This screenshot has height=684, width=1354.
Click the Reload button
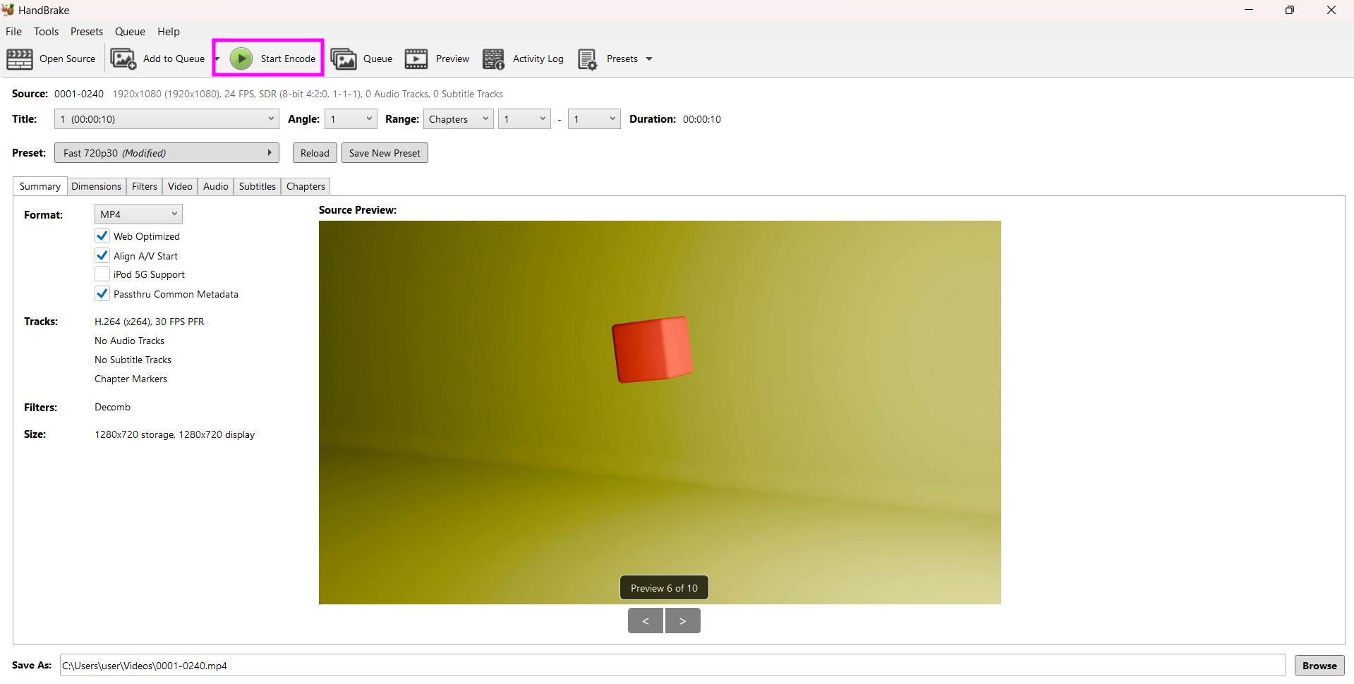pyautogui.click(x=315, y=153)
